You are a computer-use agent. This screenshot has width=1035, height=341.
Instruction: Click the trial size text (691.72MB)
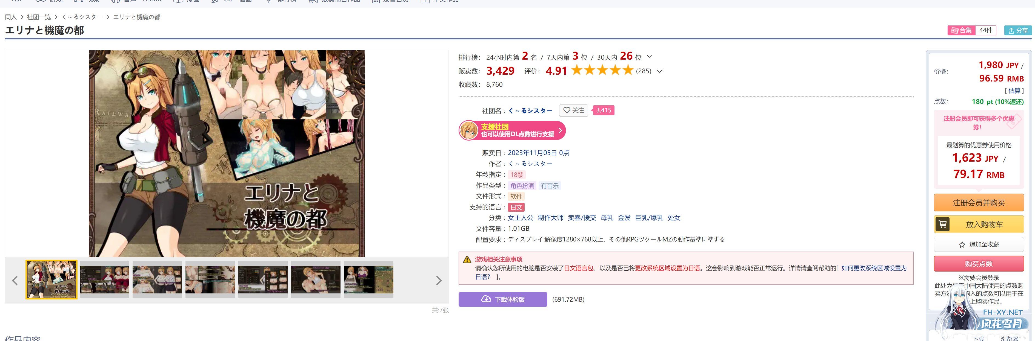point(568,299)
